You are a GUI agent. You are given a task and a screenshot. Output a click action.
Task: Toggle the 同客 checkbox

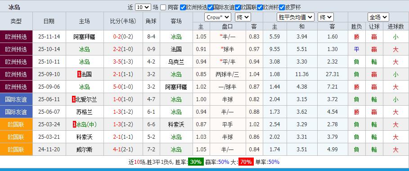(163, 7)
